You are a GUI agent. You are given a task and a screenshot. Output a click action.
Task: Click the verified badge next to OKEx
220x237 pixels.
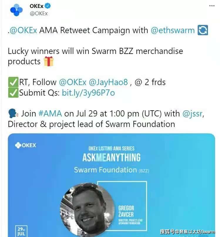[x=48, y=6]
